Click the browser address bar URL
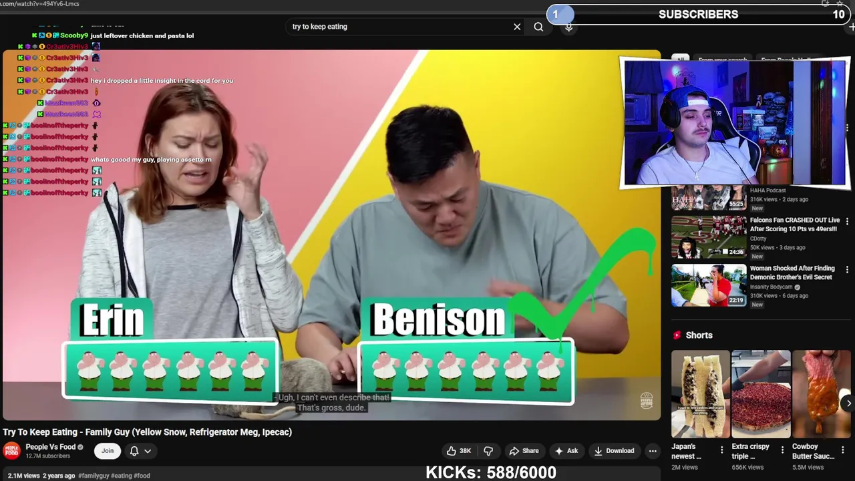This screenshot has height=481, width=855. click(40, 4)
